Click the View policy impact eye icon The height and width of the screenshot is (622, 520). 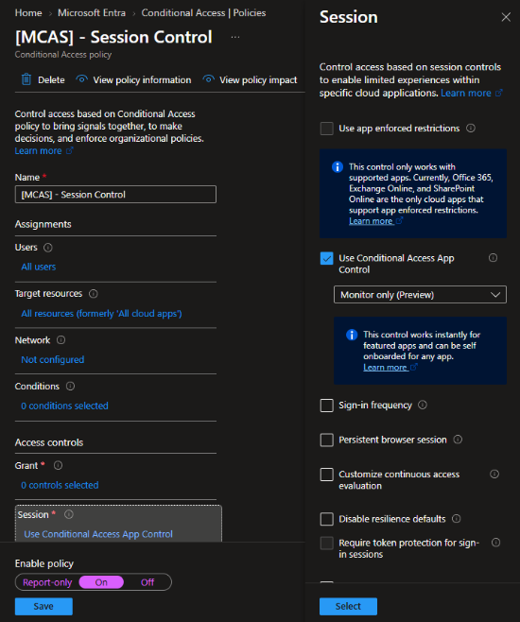[x=209, y=79]
